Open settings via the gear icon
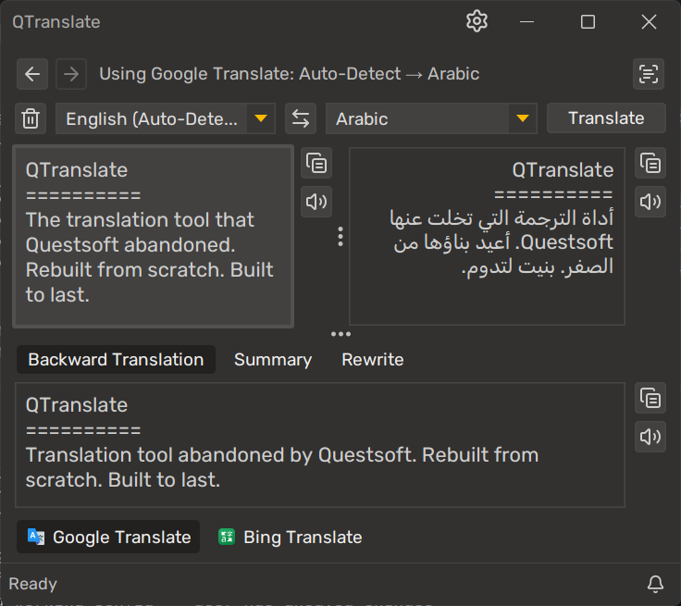The height and width of the screenshot is (606, 681). (x=477, y=21)
